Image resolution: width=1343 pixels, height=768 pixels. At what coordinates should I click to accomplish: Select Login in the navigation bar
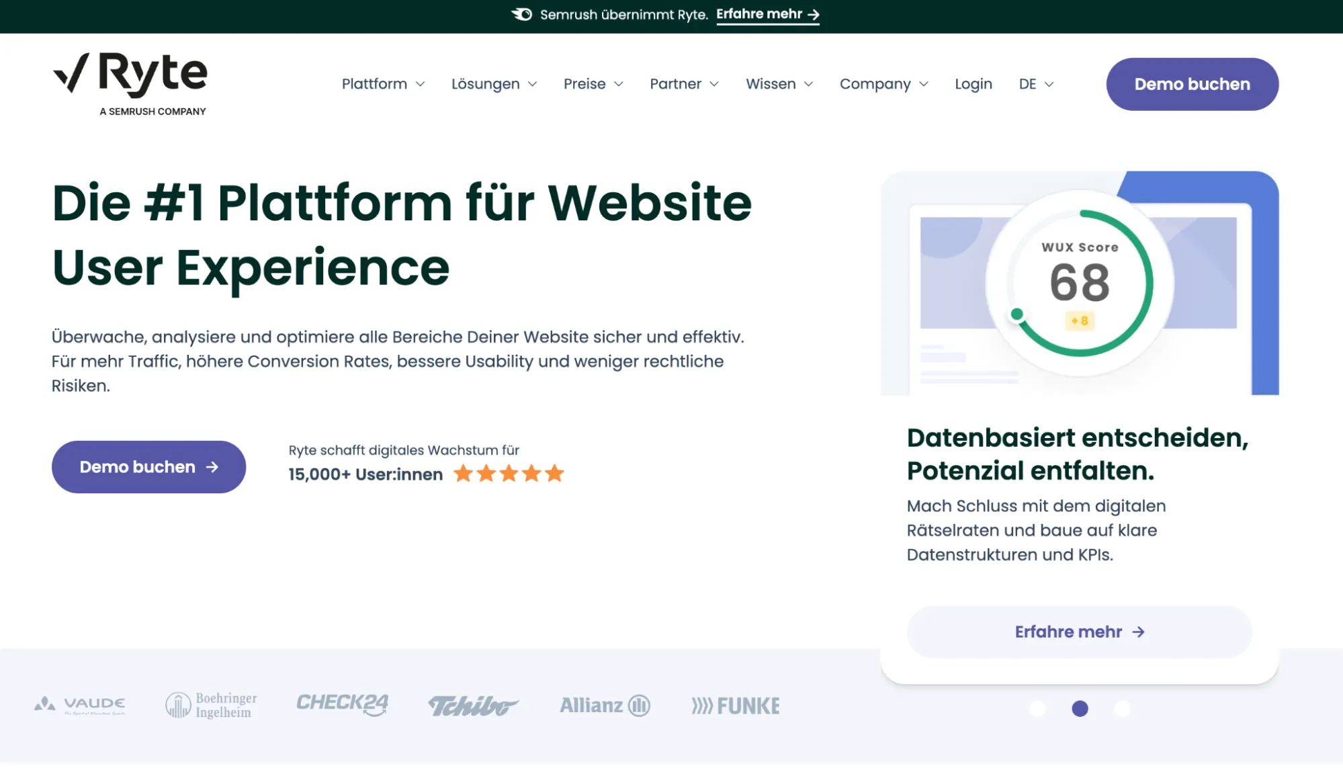(x=973, y=83)
